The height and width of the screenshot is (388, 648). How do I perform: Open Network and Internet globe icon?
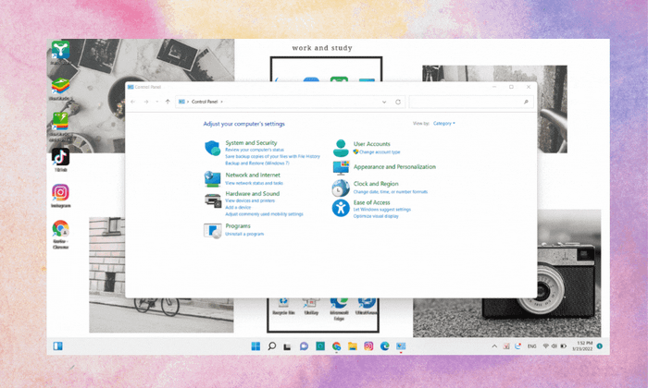212,179
